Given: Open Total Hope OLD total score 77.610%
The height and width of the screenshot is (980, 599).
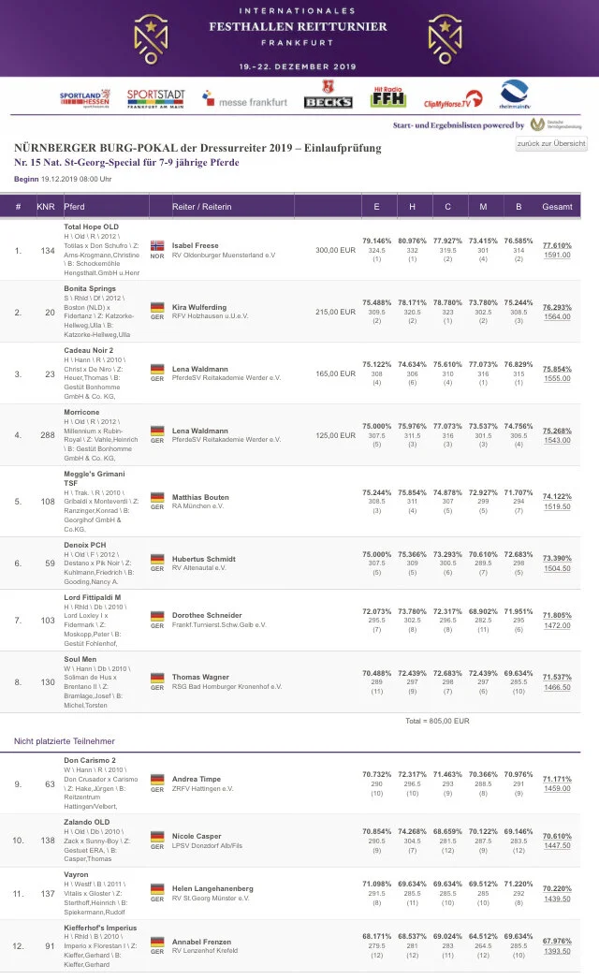Looking at the screenshot, I should click(x=557, y=245).
